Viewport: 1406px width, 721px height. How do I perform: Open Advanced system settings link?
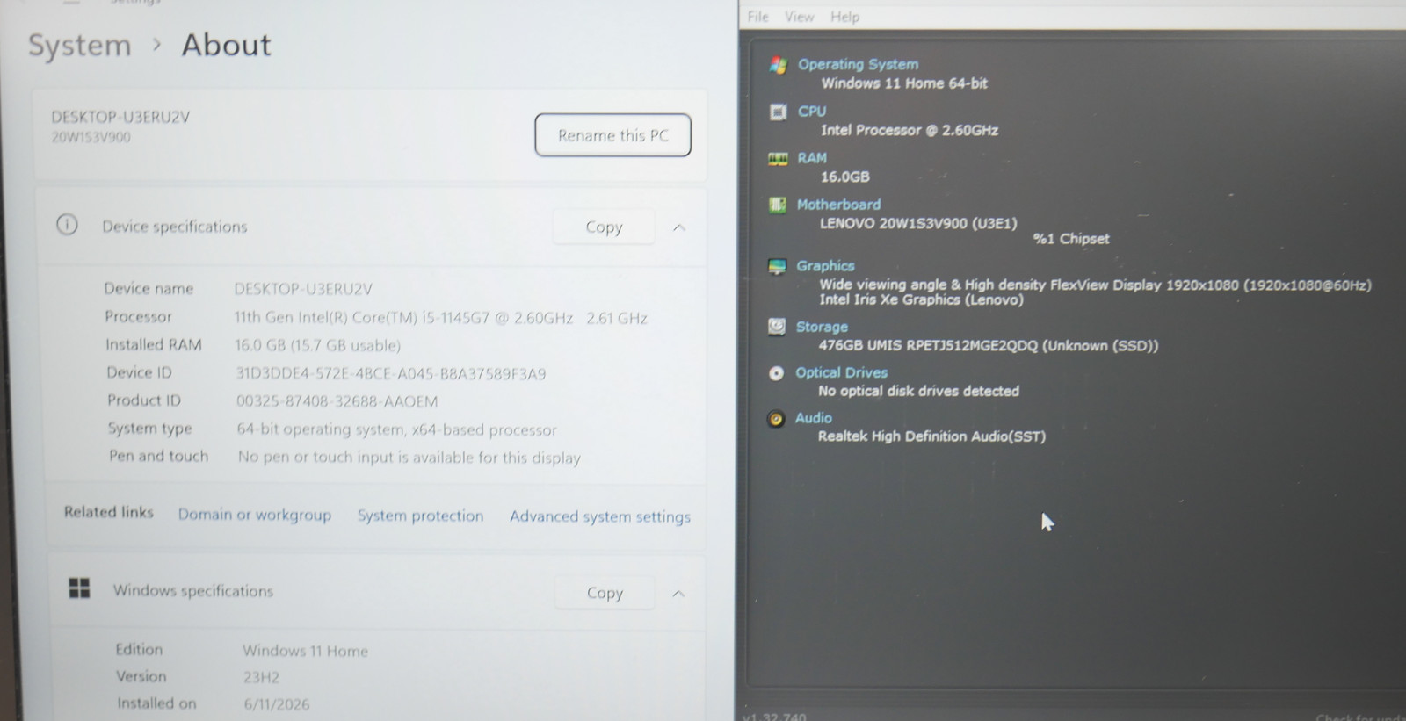(600, 516)
